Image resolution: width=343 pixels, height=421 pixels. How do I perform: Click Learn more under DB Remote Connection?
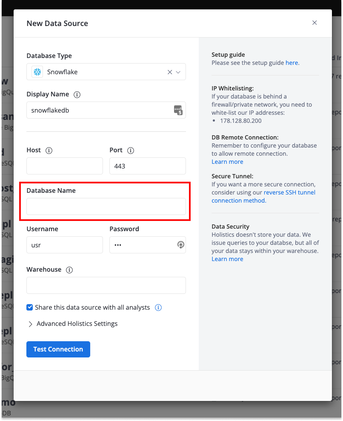point(227,162)
